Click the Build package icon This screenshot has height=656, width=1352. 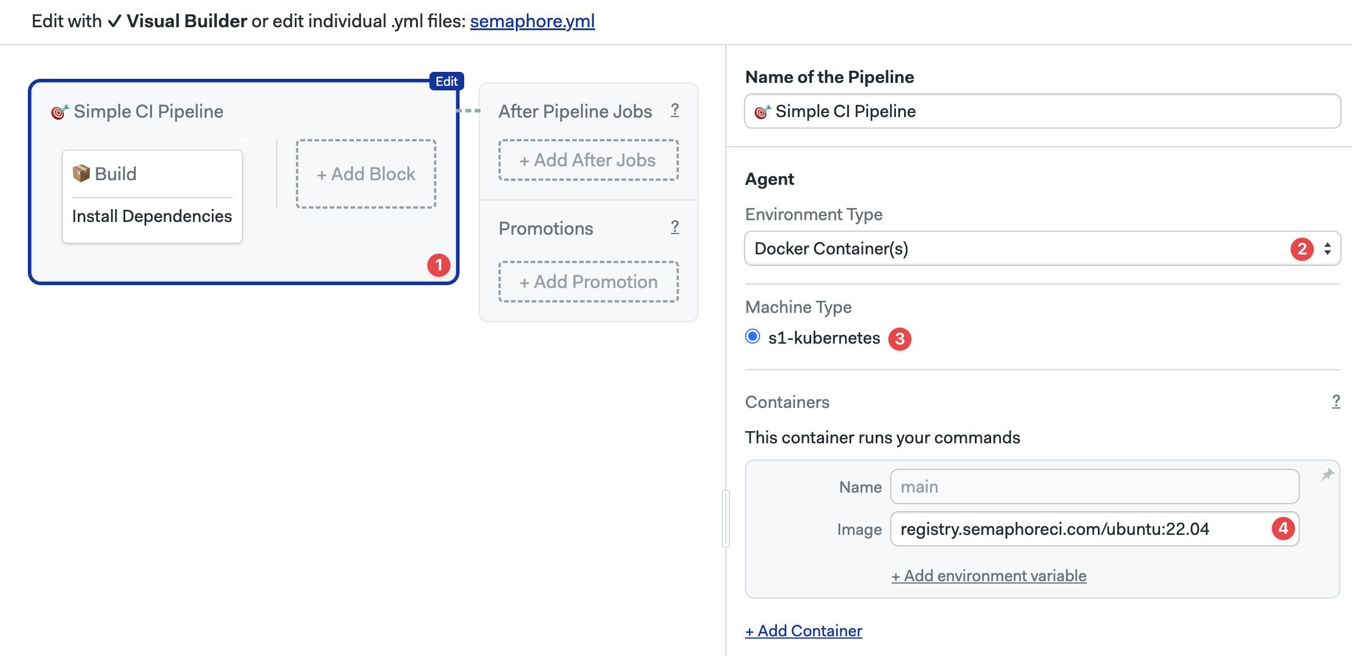81,173
